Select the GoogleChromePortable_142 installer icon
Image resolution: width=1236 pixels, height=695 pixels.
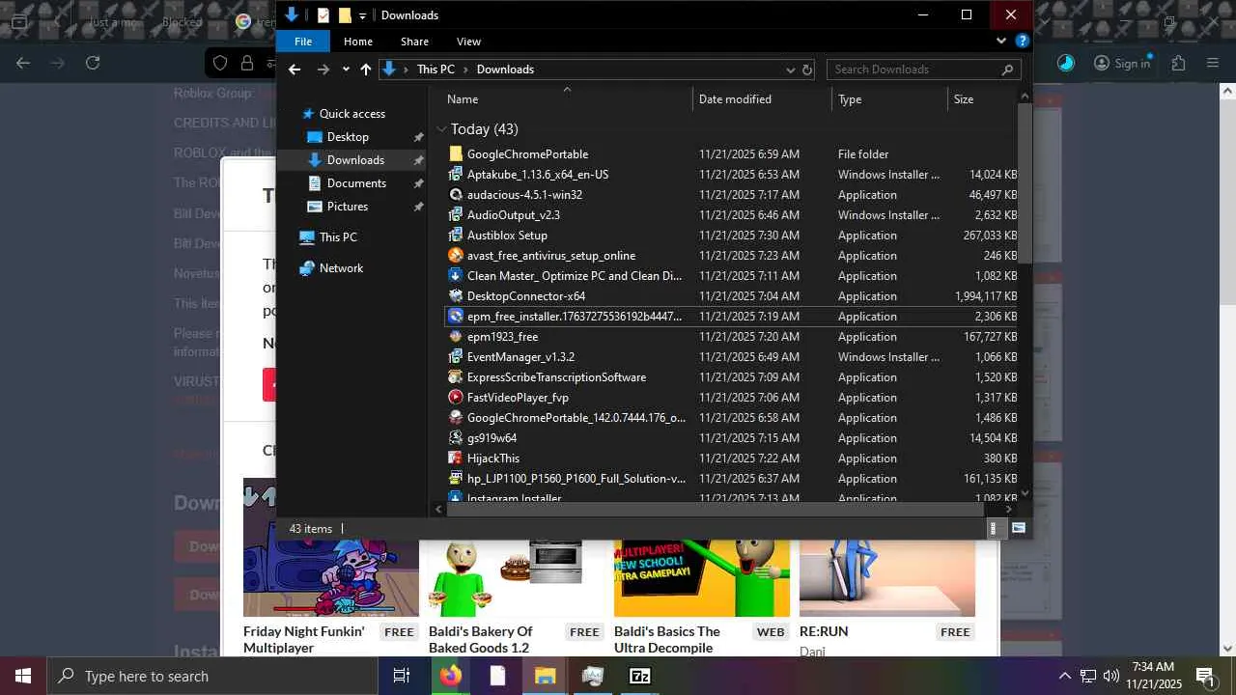pos(457,418)
